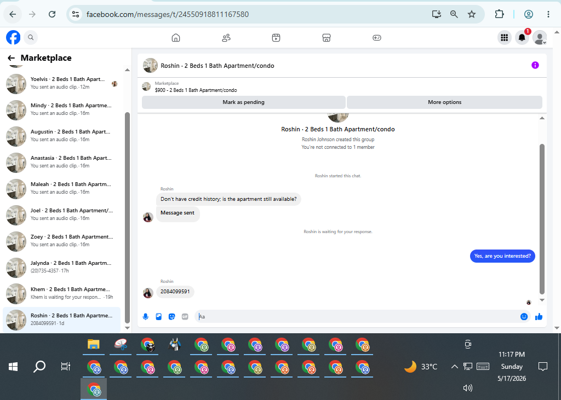Click the back arrow beside Marketplace
This screenshot has height=400, width=561.
[12, 58]
